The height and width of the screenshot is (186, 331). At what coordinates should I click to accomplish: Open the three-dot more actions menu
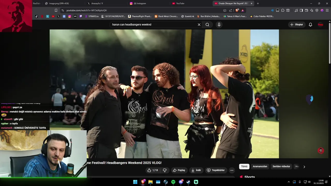(232, 170)
